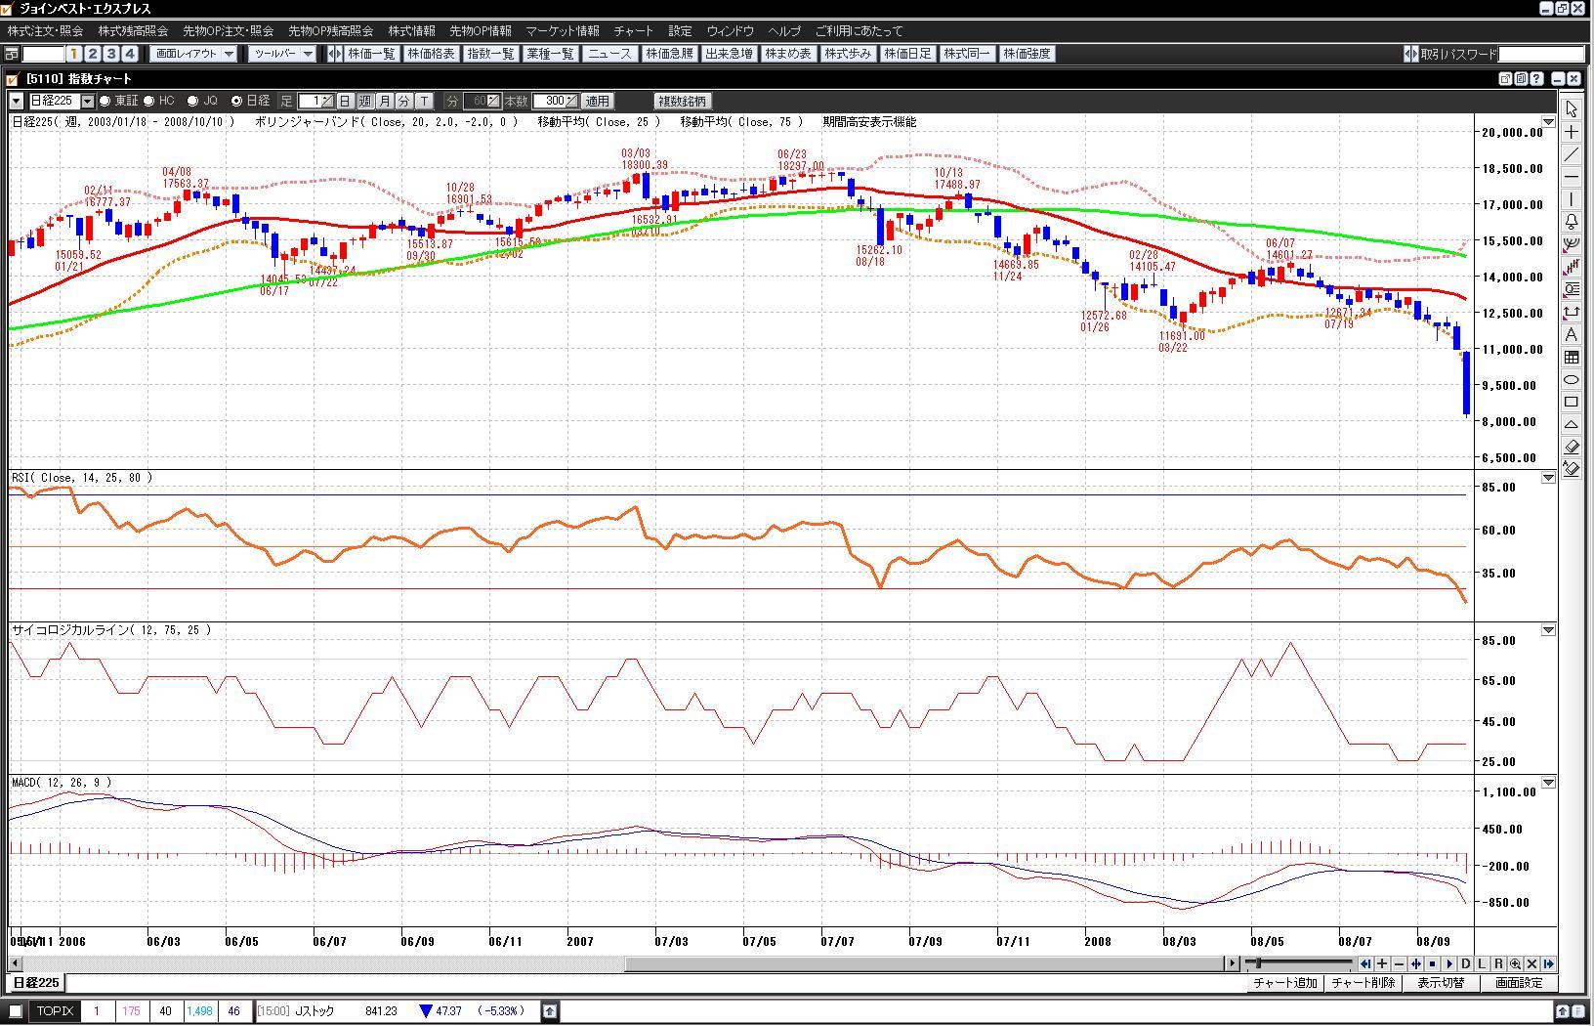Click the チャート追加 button

point(1284,983)
